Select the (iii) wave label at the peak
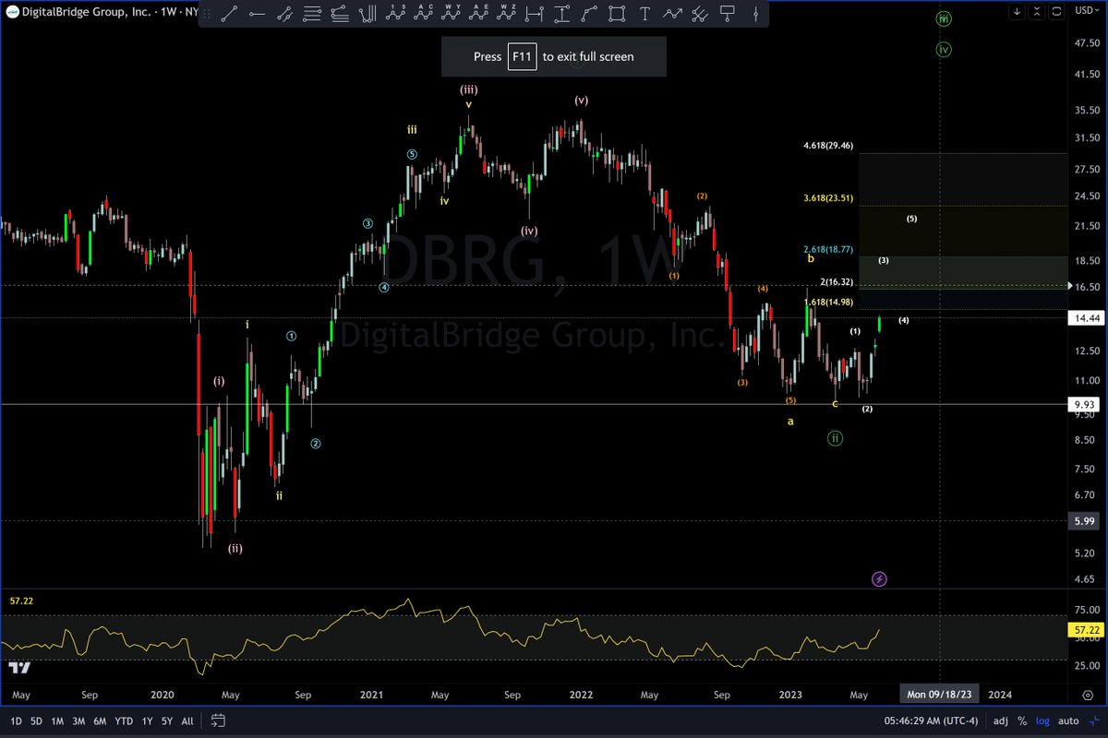This screenshot has width=1108, height=738. click(469, 89)
